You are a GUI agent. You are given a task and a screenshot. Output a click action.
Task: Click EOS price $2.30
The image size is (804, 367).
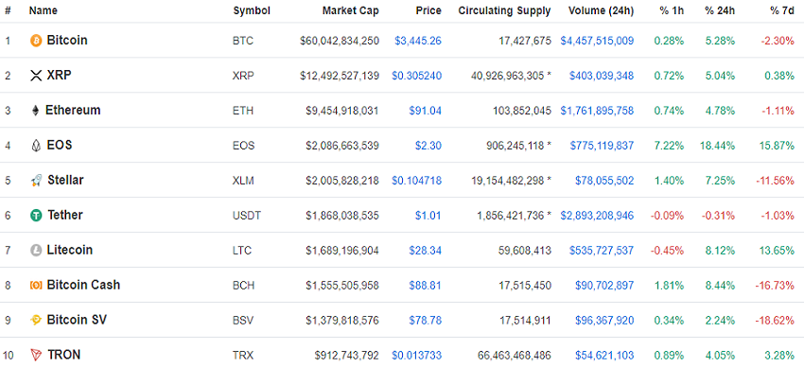coord(428,146)
